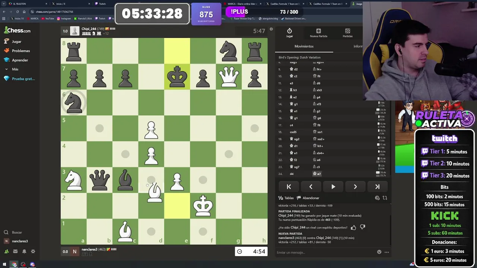Open Chrome from the taskbar
Screen dimensions: 477x268
pyautogui.click(x=14, y=265)
